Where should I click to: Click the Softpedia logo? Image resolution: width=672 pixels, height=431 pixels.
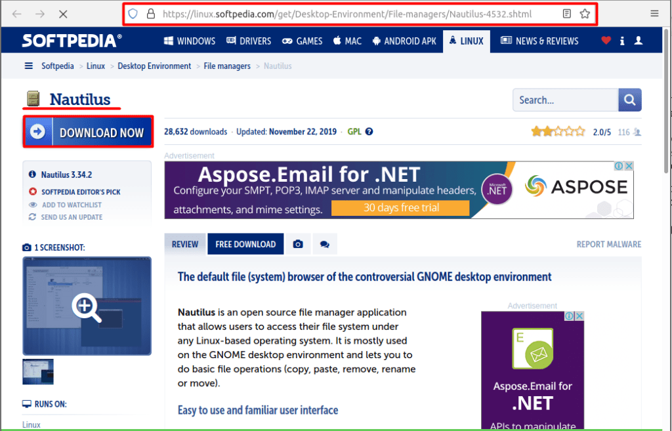tap(72, 41)
